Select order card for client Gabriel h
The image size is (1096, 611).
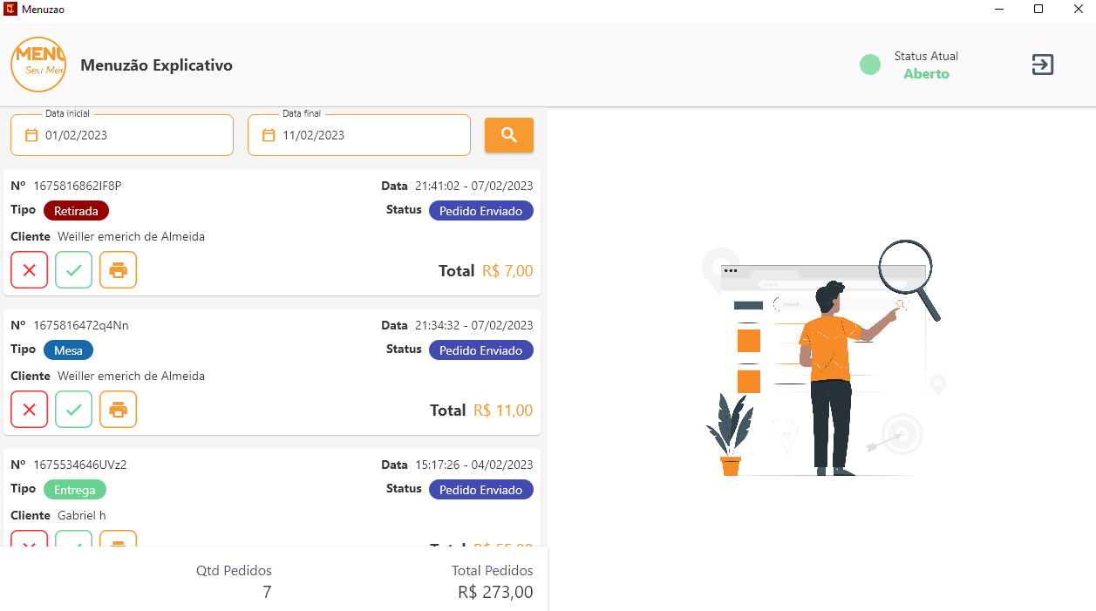(x=272, y=498)
